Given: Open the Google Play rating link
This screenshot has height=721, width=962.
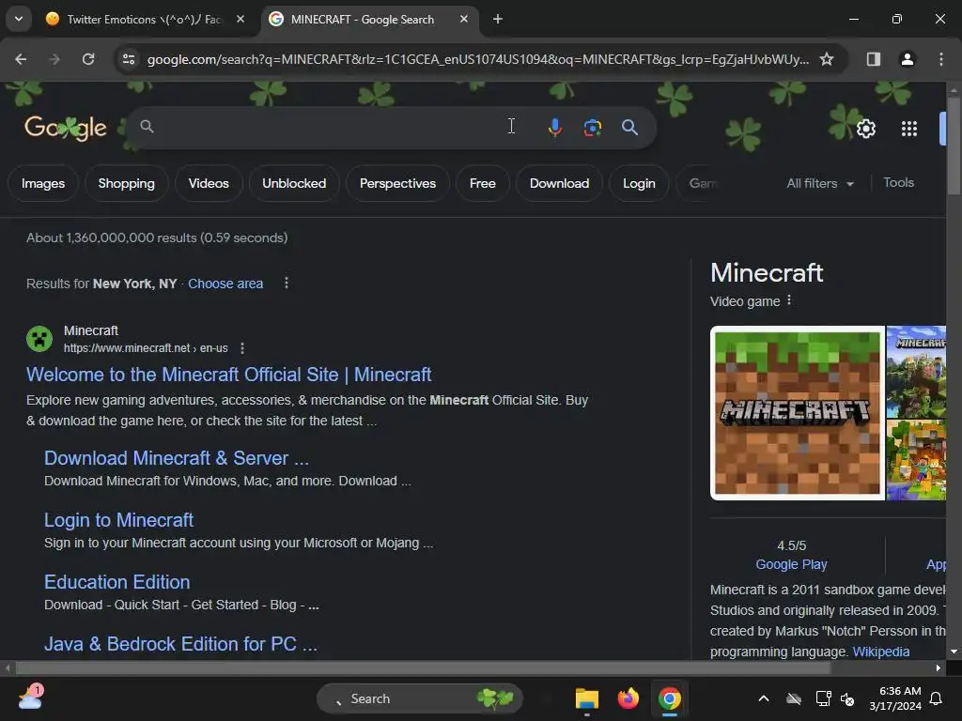Looking at the screenshot, I should (x=791, y=564).
